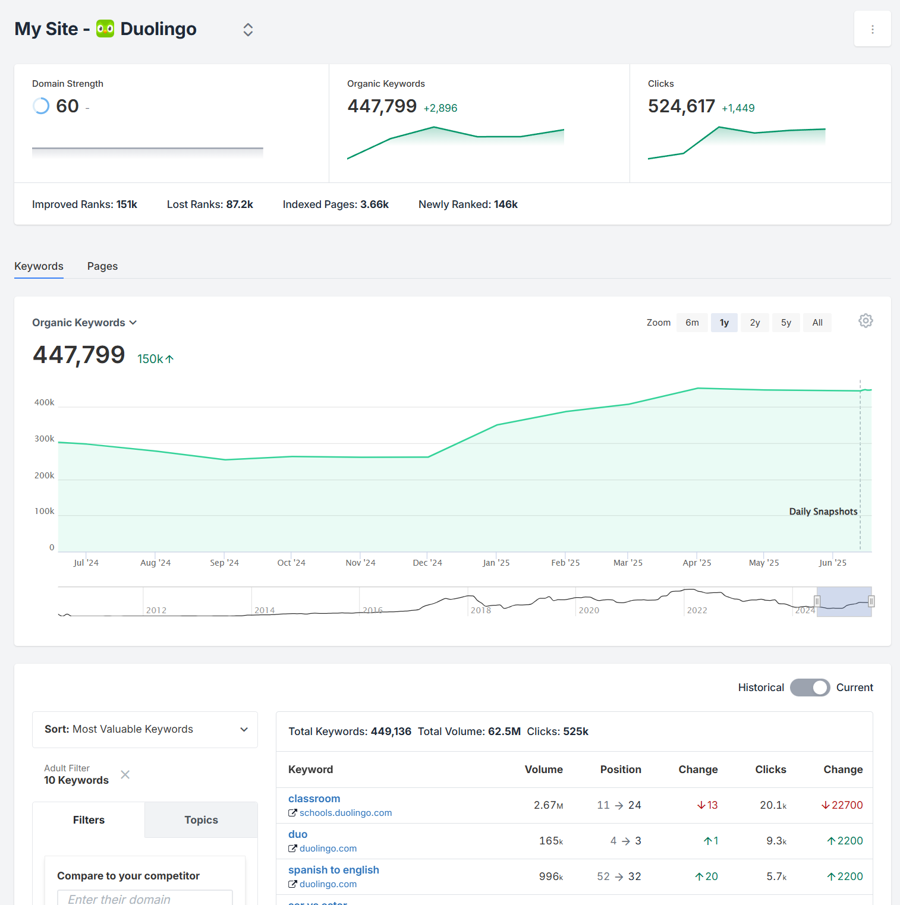Select the 6m zoom range
Screen dimensions: 900x905
point(691,322)
